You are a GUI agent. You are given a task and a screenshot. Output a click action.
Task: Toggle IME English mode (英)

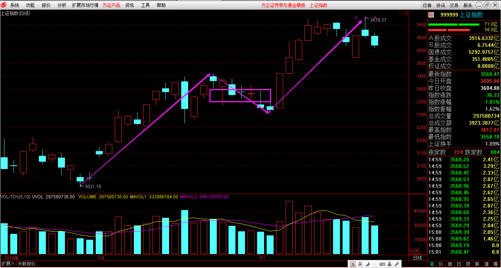pyautogui.click(x=360, y=264)
